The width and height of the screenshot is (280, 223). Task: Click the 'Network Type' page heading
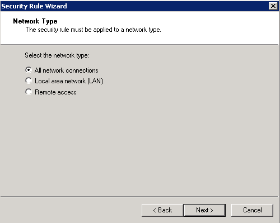(x=35, y=21)
